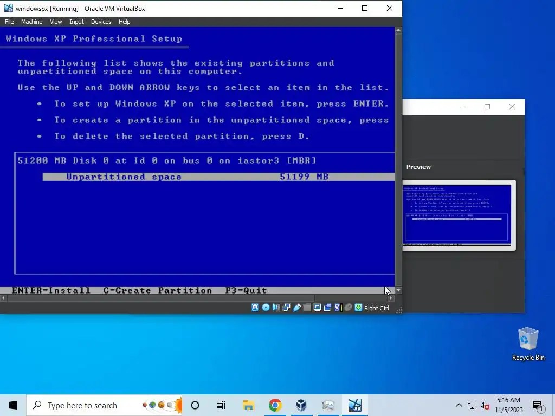Click the horizontal scrollbar right arrow of VM window
This screenshot has height=416, width=555.
tap(391, 298)
